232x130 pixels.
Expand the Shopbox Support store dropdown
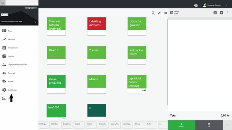[35, 22]
